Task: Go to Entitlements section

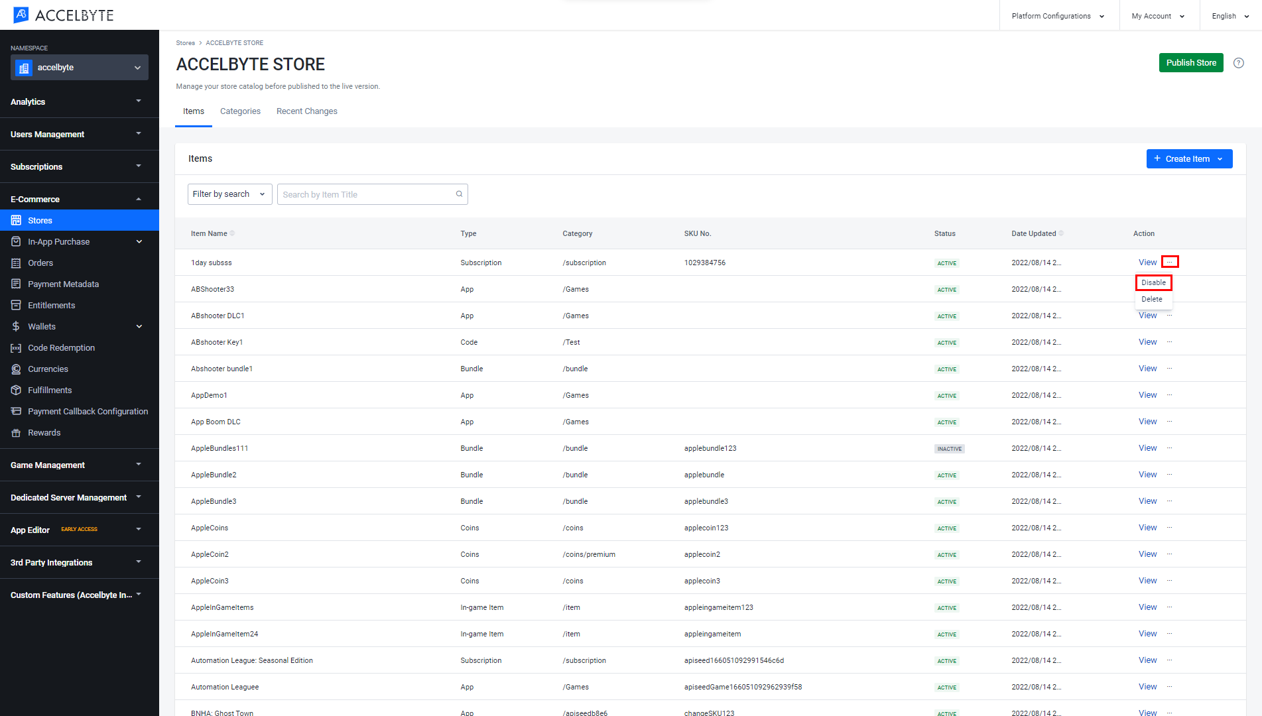Action: tap(52, 305)
